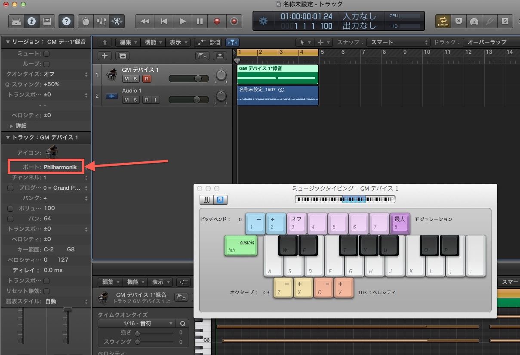The width and height of the screenshot is (520, 355).
Task: Enable リセット無効 checkbox
Action: coord(46,291)
